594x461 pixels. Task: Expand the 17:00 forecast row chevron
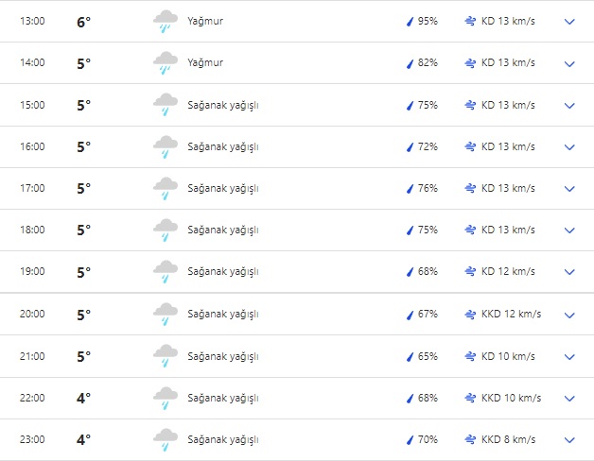[569, 189]
